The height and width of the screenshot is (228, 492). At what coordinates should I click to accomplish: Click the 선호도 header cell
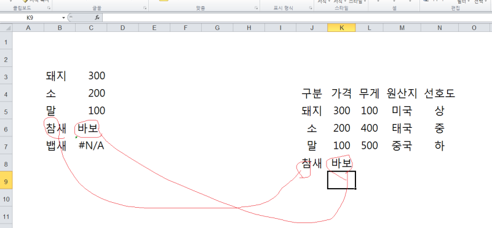pyautogui.click(x=440, y=93)
